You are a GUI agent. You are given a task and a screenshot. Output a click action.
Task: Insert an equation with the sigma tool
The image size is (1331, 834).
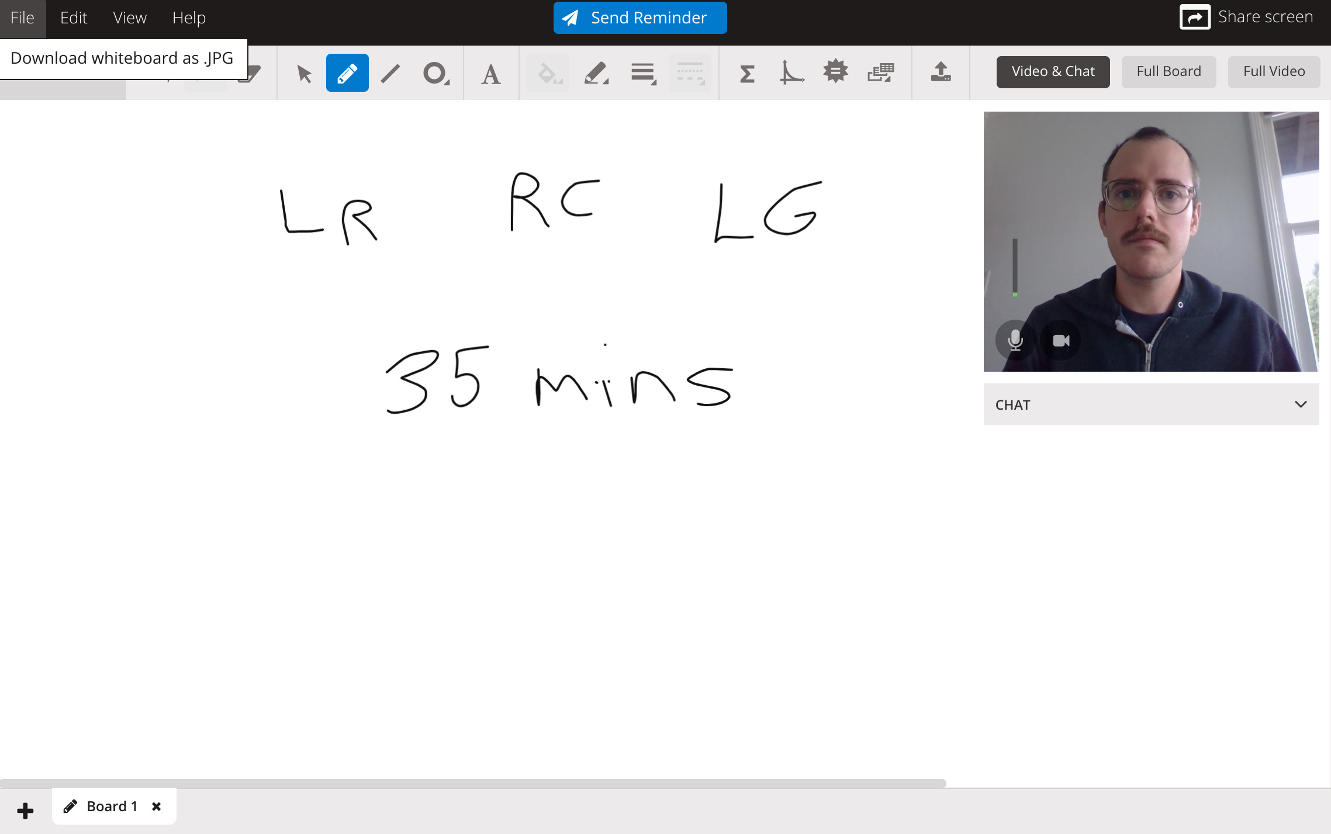pyautogui.click(x=746, y=72)
